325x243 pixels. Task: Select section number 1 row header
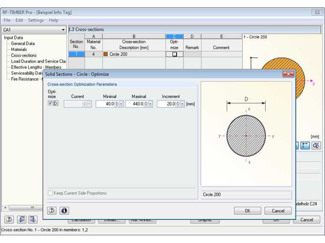pos(77,54)
